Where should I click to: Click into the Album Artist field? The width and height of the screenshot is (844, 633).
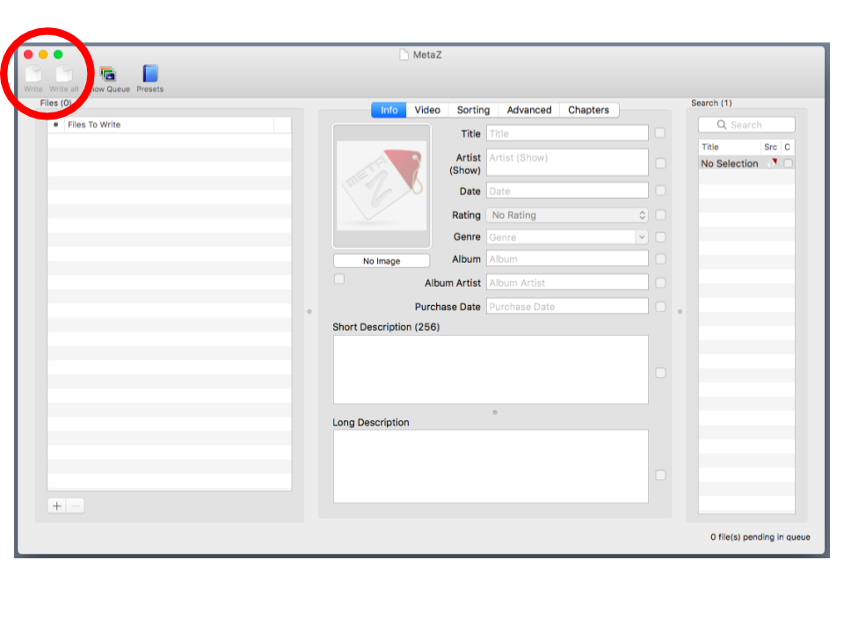coord(567,283)
